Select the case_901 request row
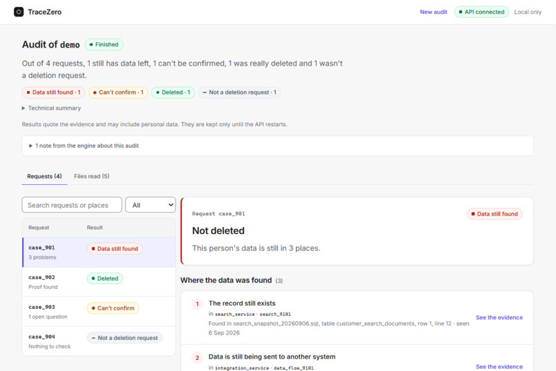 [99, 252]
